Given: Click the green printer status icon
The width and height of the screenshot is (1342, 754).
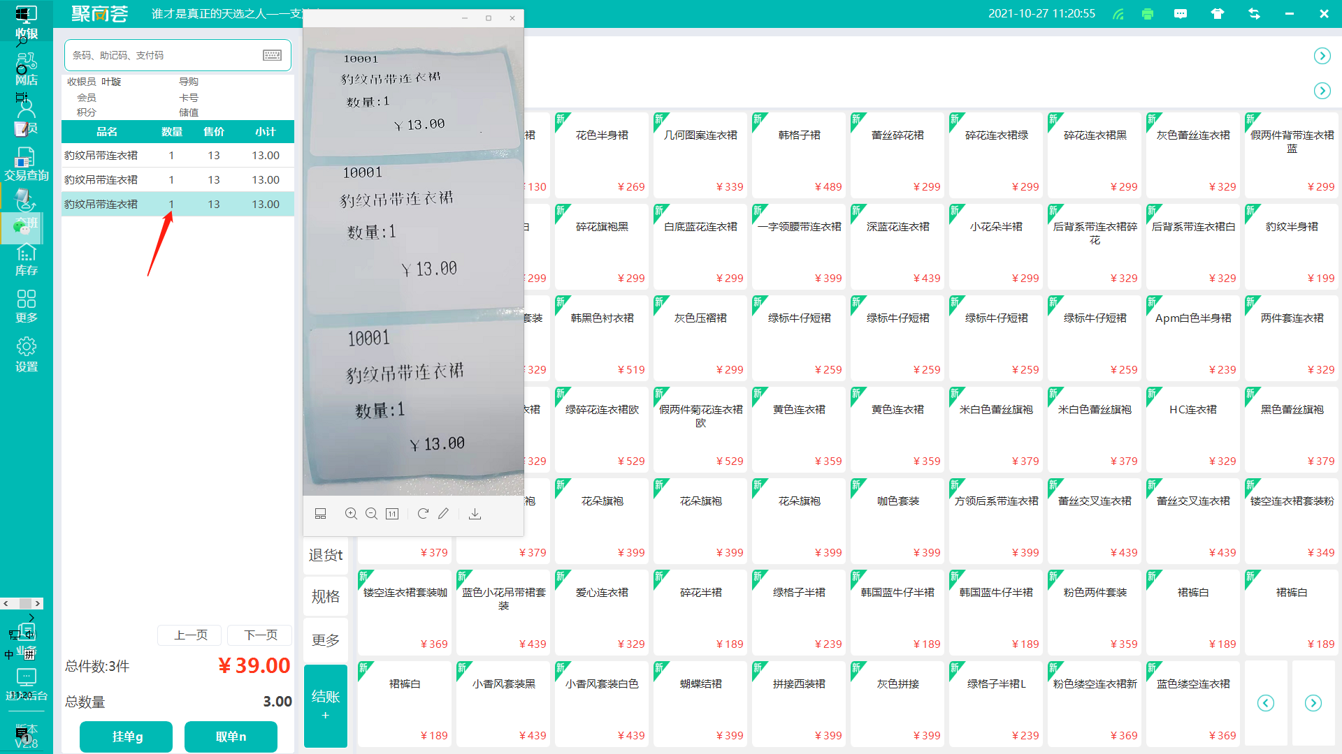Looking at the screenshot, I should click(1148, 14).
